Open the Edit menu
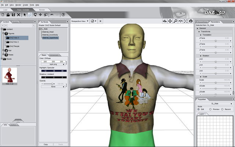This screenshot has height=147, width=235. click(x=7, y=5)
